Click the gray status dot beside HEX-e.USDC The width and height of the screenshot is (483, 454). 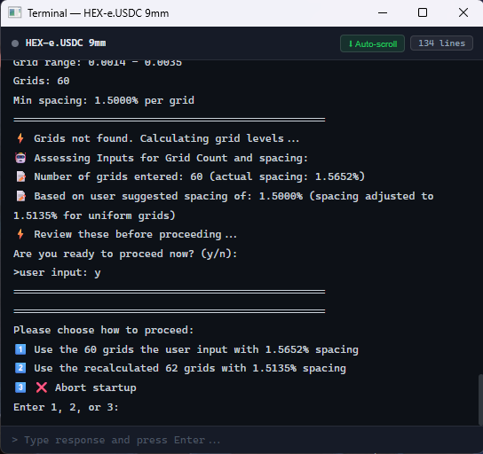point(15,43)
